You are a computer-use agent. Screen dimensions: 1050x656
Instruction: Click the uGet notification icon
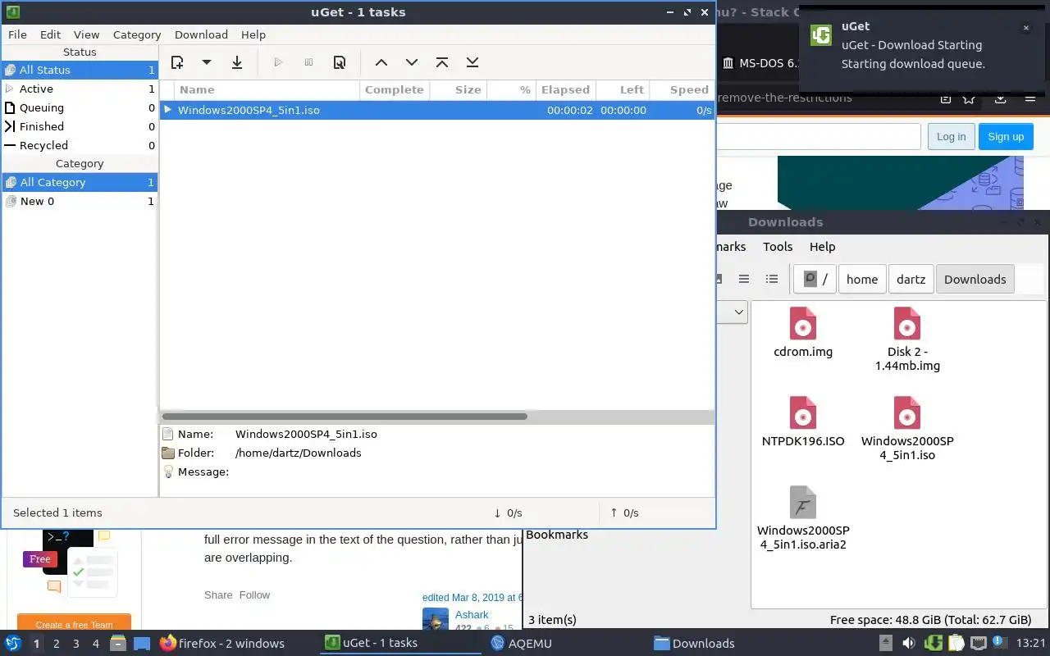[821, 35]
